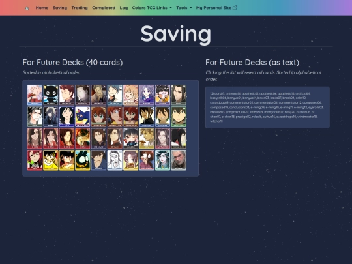This screenshot has height=264, width=352.
Task: Open the Trading page
Action: click(x=80, y=8)
